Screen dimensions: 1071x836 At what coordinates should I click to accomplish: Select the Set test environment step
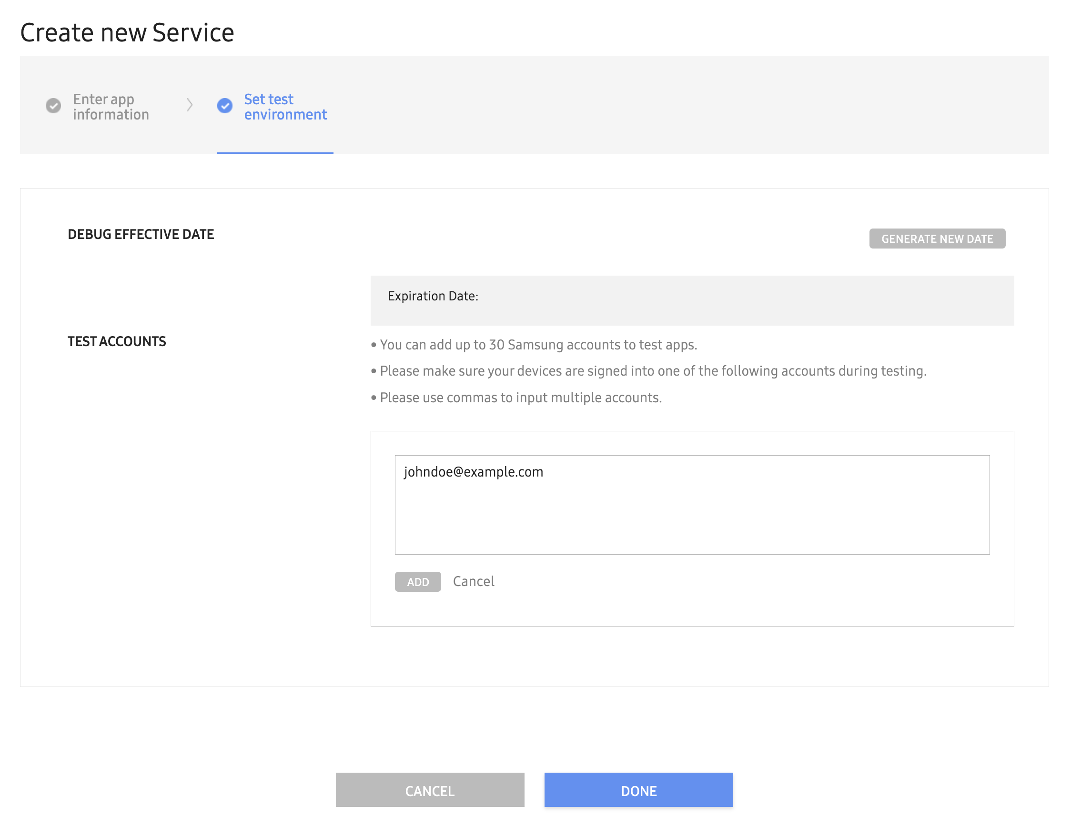tap(285, 107)
